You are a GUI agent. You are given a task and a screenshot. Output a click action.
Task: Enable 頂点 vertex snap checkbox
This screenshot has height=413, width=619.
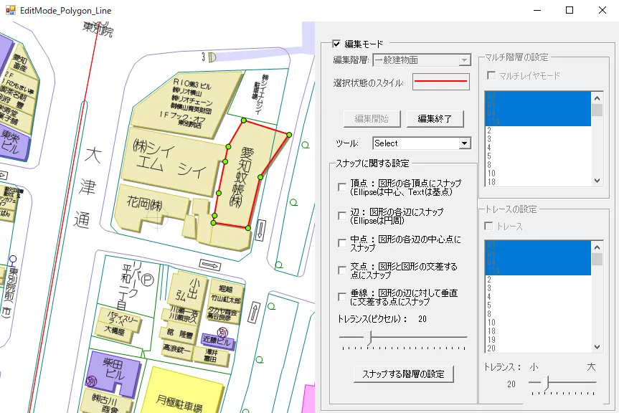pyautogui.click(x=342, y=187)
